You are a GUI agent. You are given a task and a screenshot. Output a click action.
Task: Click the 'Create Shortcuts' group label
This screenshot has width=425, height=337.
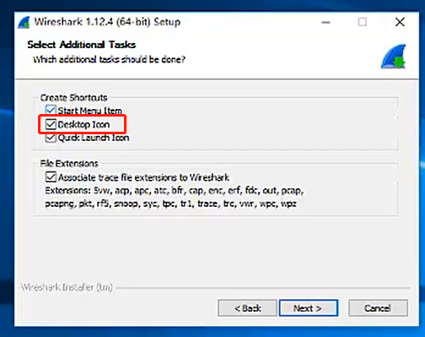tap(73, 97)
